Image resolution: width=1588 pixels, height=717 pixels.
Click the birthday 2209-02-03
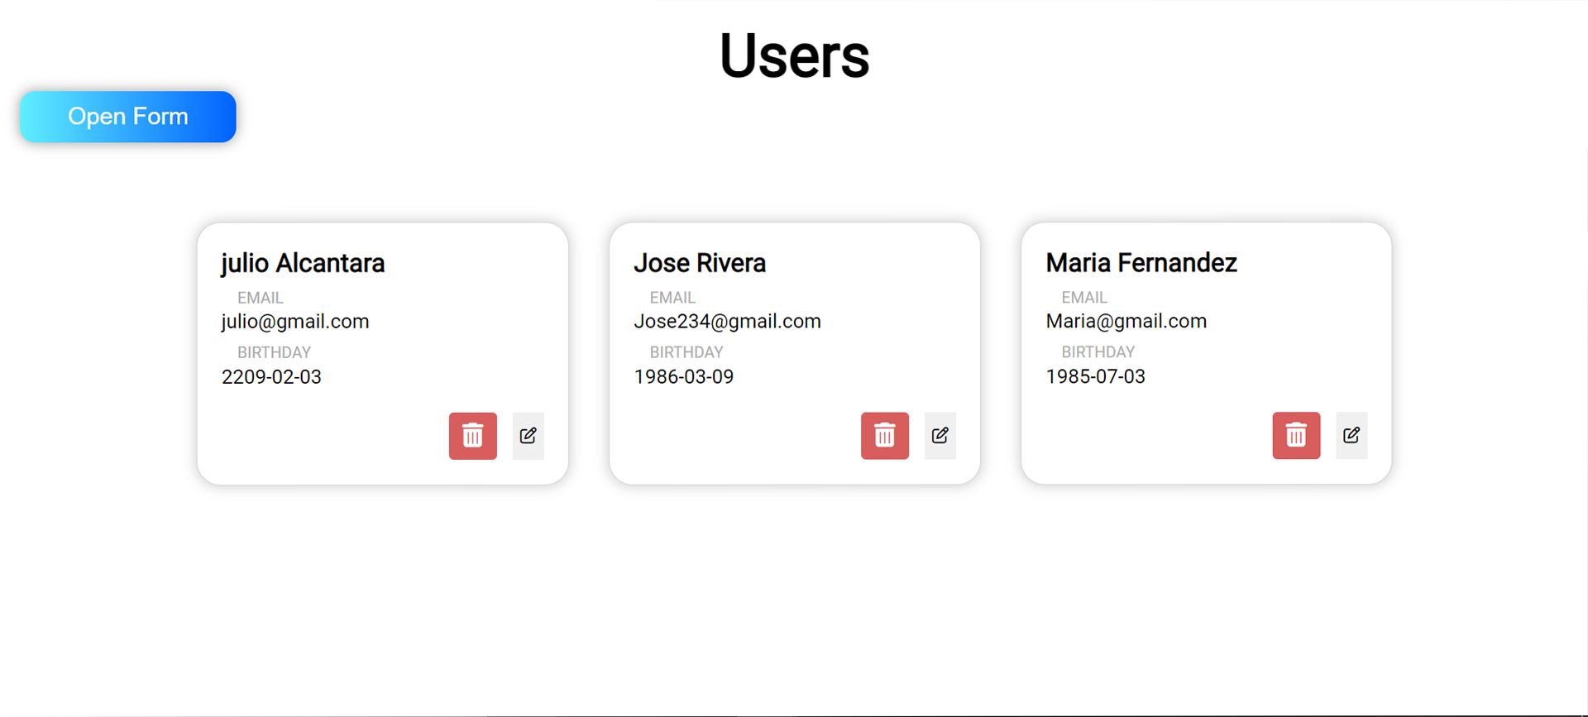point(271,377)
